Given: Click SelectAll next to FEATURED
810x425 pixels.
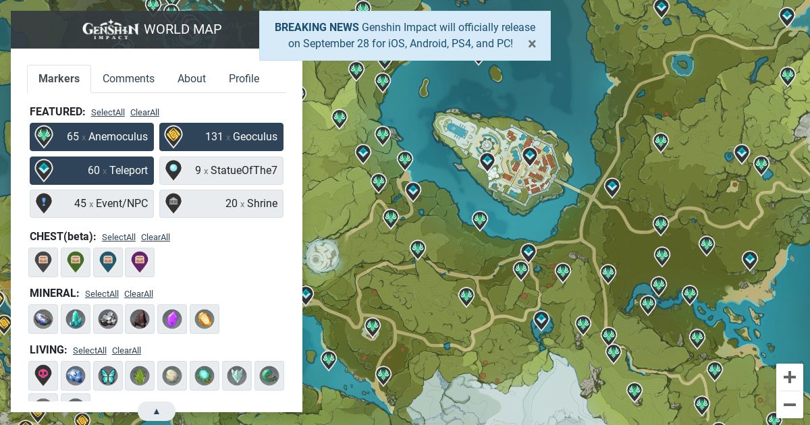Looking at the screenshot, I should [x=108, y=113].
